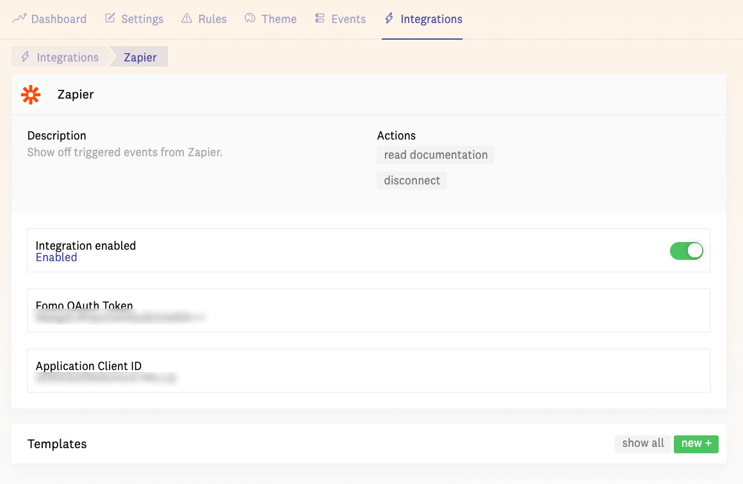Image resolution: width=743 pixels, height=484 pixels.
Task: Click the Actions heading
Action: pyautogui.click(x=396, y=136)
